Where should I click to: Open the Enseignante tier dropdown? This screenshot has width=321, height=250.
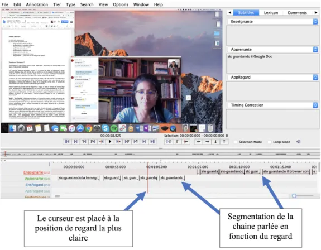[315, 21]
